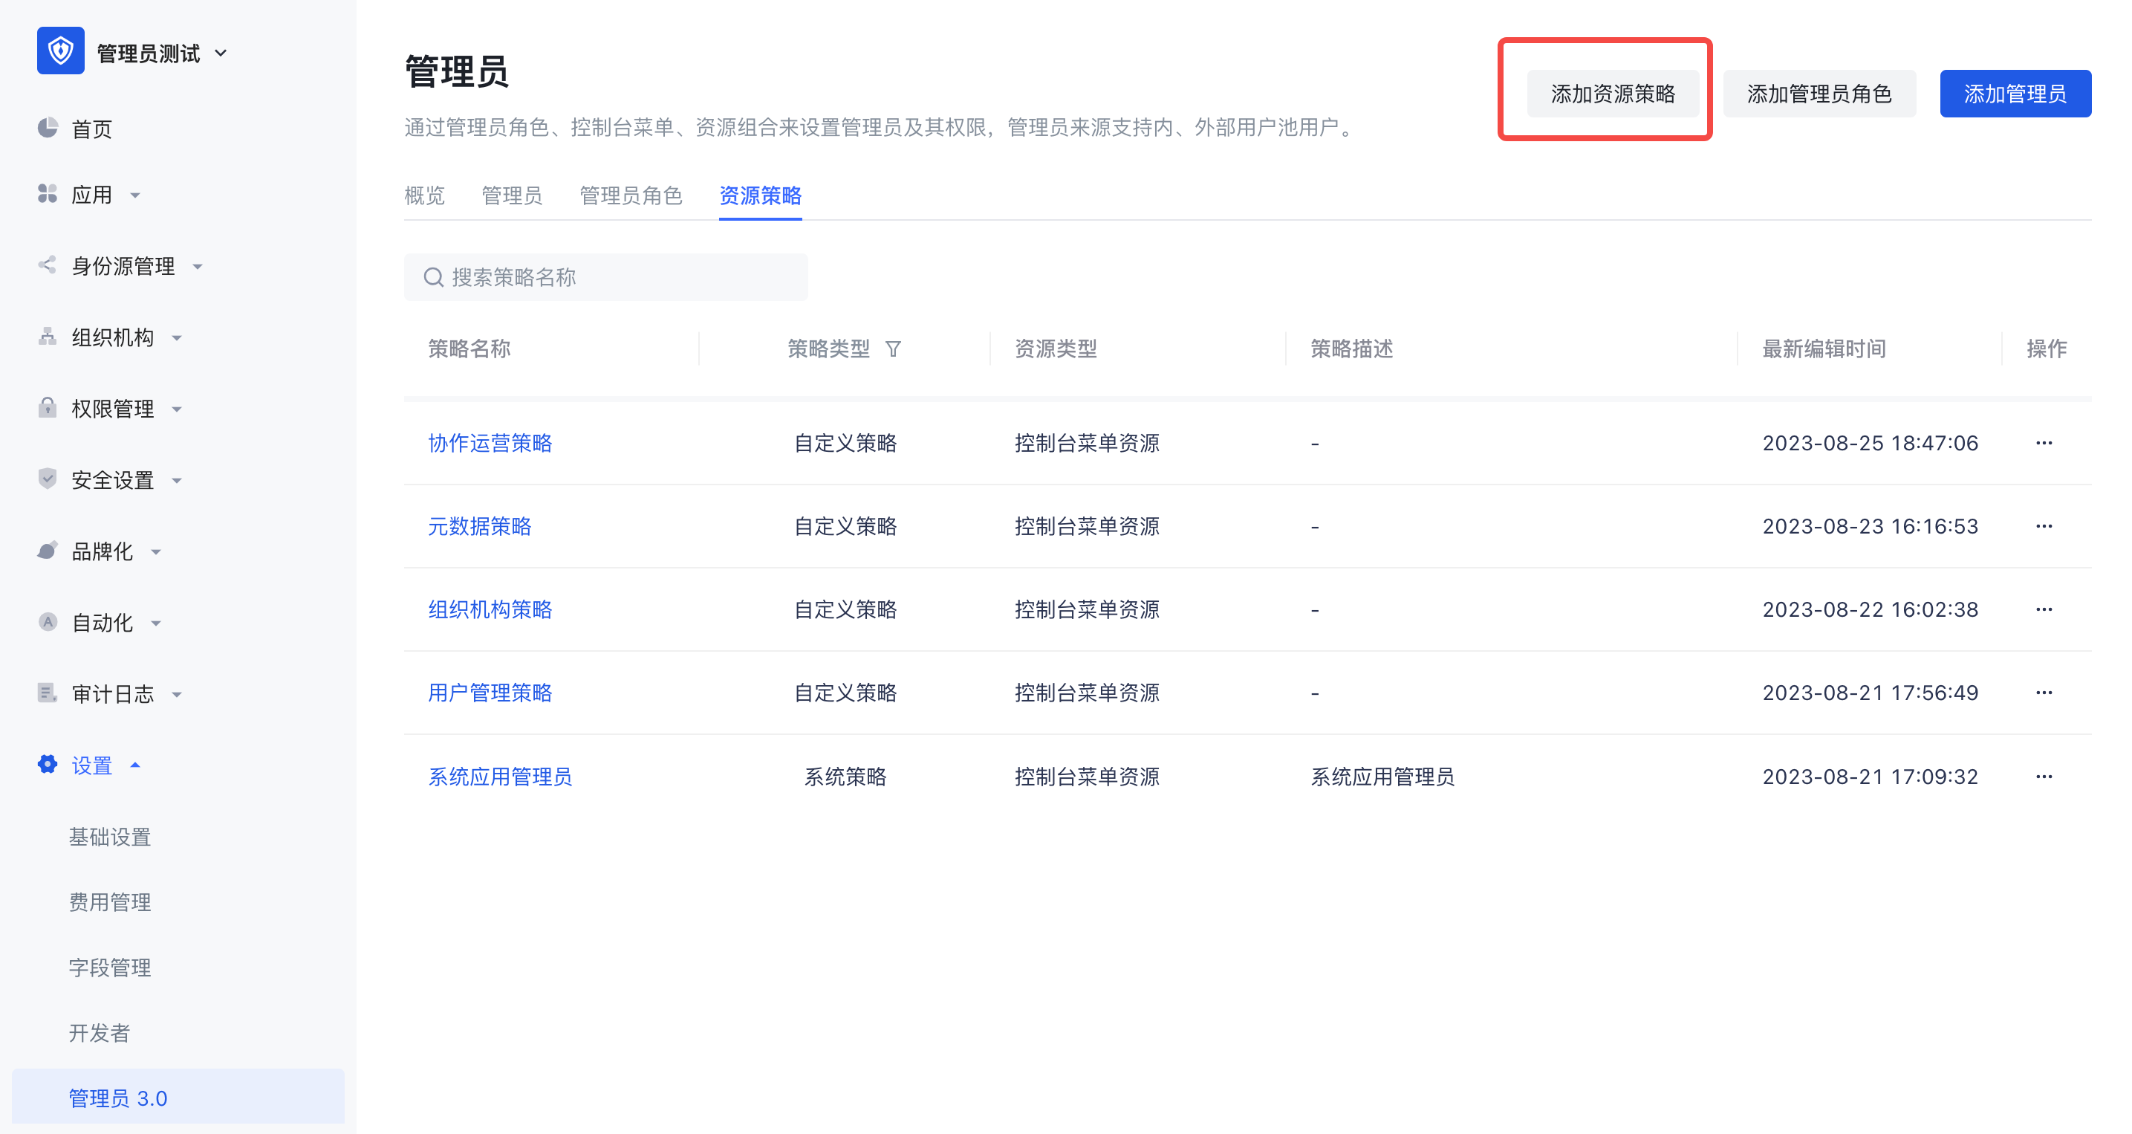Click the org chart icon beside 组织机构
Viewport: 2132px width, 1134px height.
coord(48,337)
